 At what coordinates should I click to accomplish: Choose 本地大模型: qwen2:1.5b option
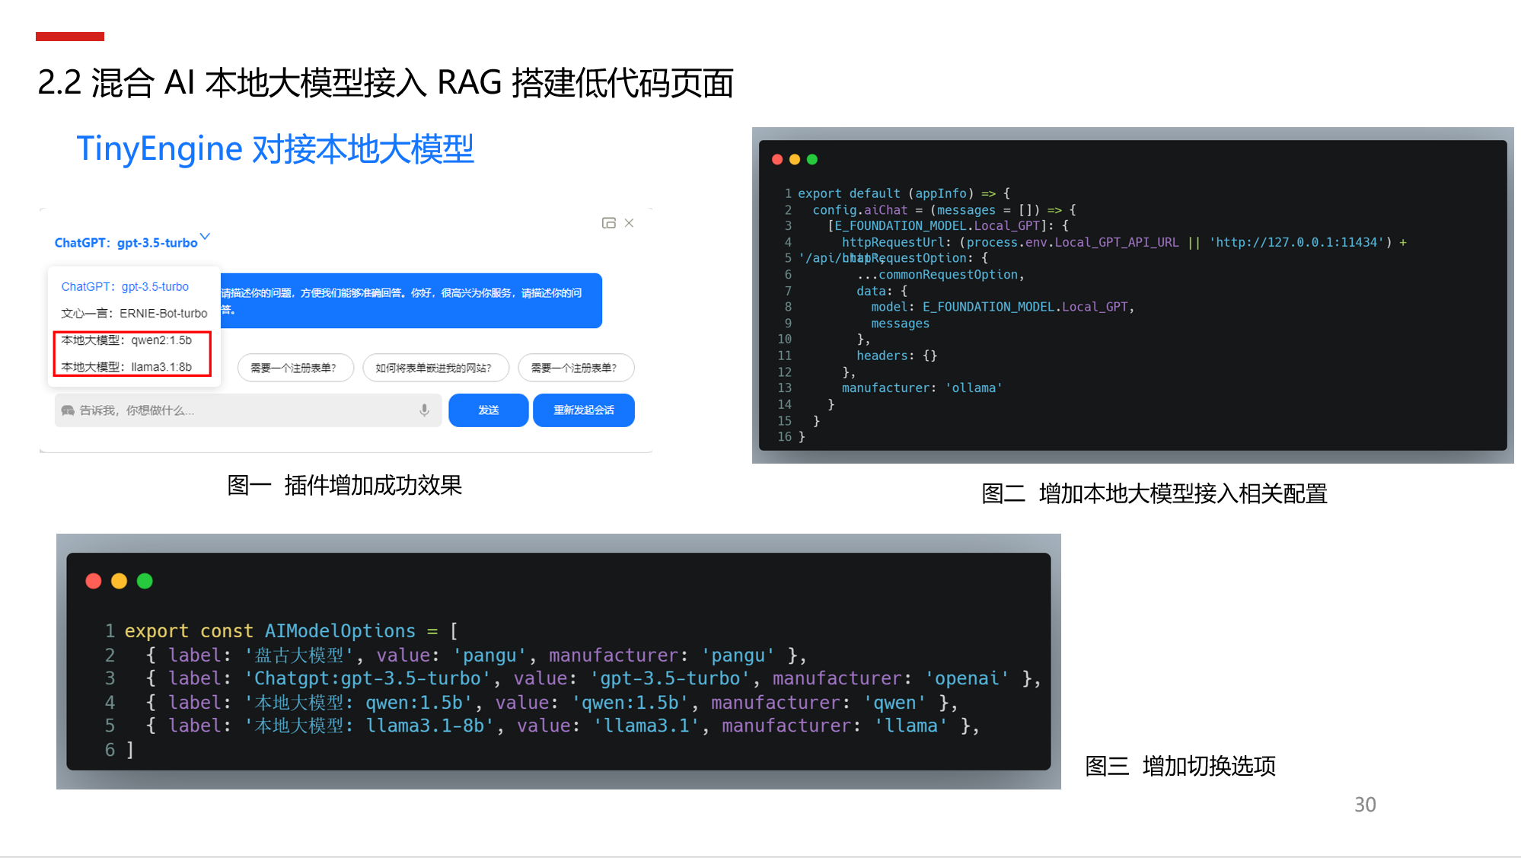(126, 340)
